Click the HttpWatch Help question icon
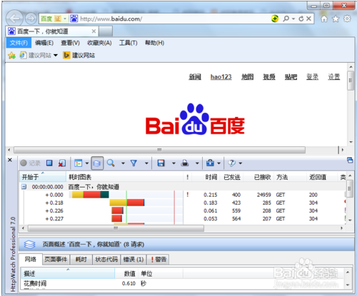The width and height of the screenshot is (357, 296). pyautogui.click(x=231, y=163)
